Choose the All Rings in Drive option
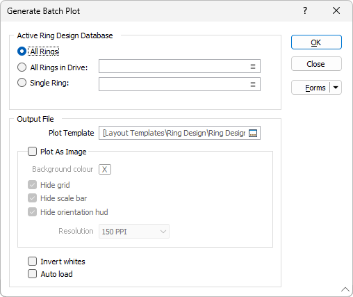Image resolution: width=353 pixels, height=297 pixels. coord(22,67)
